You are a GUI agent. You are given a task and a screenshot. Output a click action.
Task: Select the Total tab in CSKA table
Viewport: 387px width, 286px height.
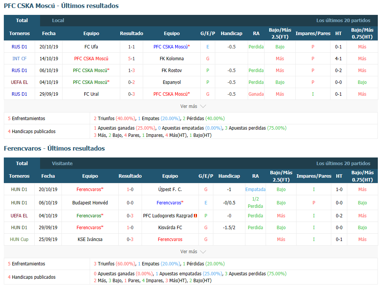[x=22, y=21]
